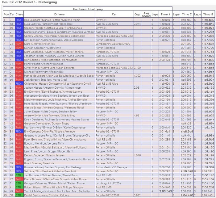This screenshot has height=198, width=216.
Task: Select drivers 'Davide Rigon / Stefano Gattuso / Daniel Zampieri'
Action: tap(53, 40)
